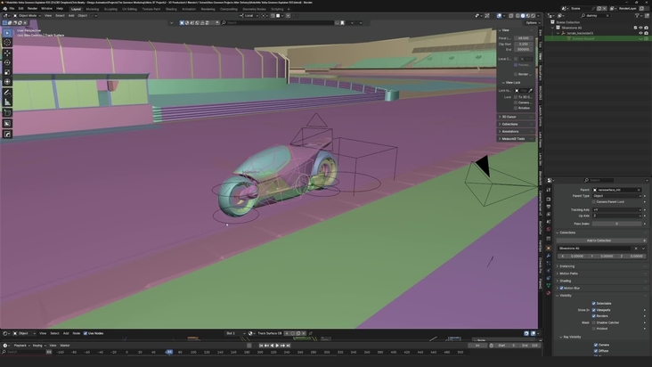Toggle Show In Renders checkbox
Viewport: 652px width, 367px height.
click(x=594, y=316)
